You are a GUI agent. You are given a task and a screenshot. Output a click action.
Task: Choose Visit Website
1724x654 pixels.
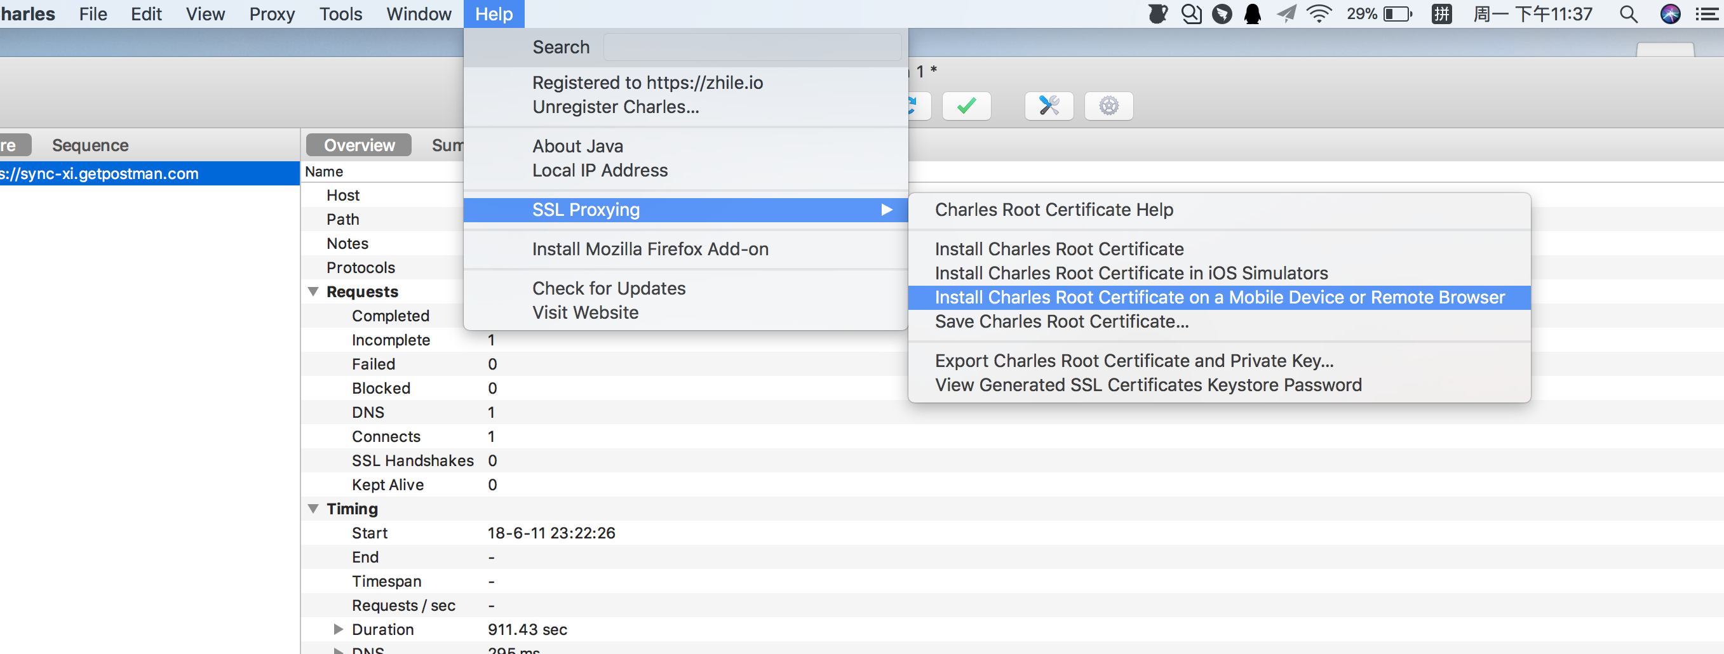click(685, 313)
